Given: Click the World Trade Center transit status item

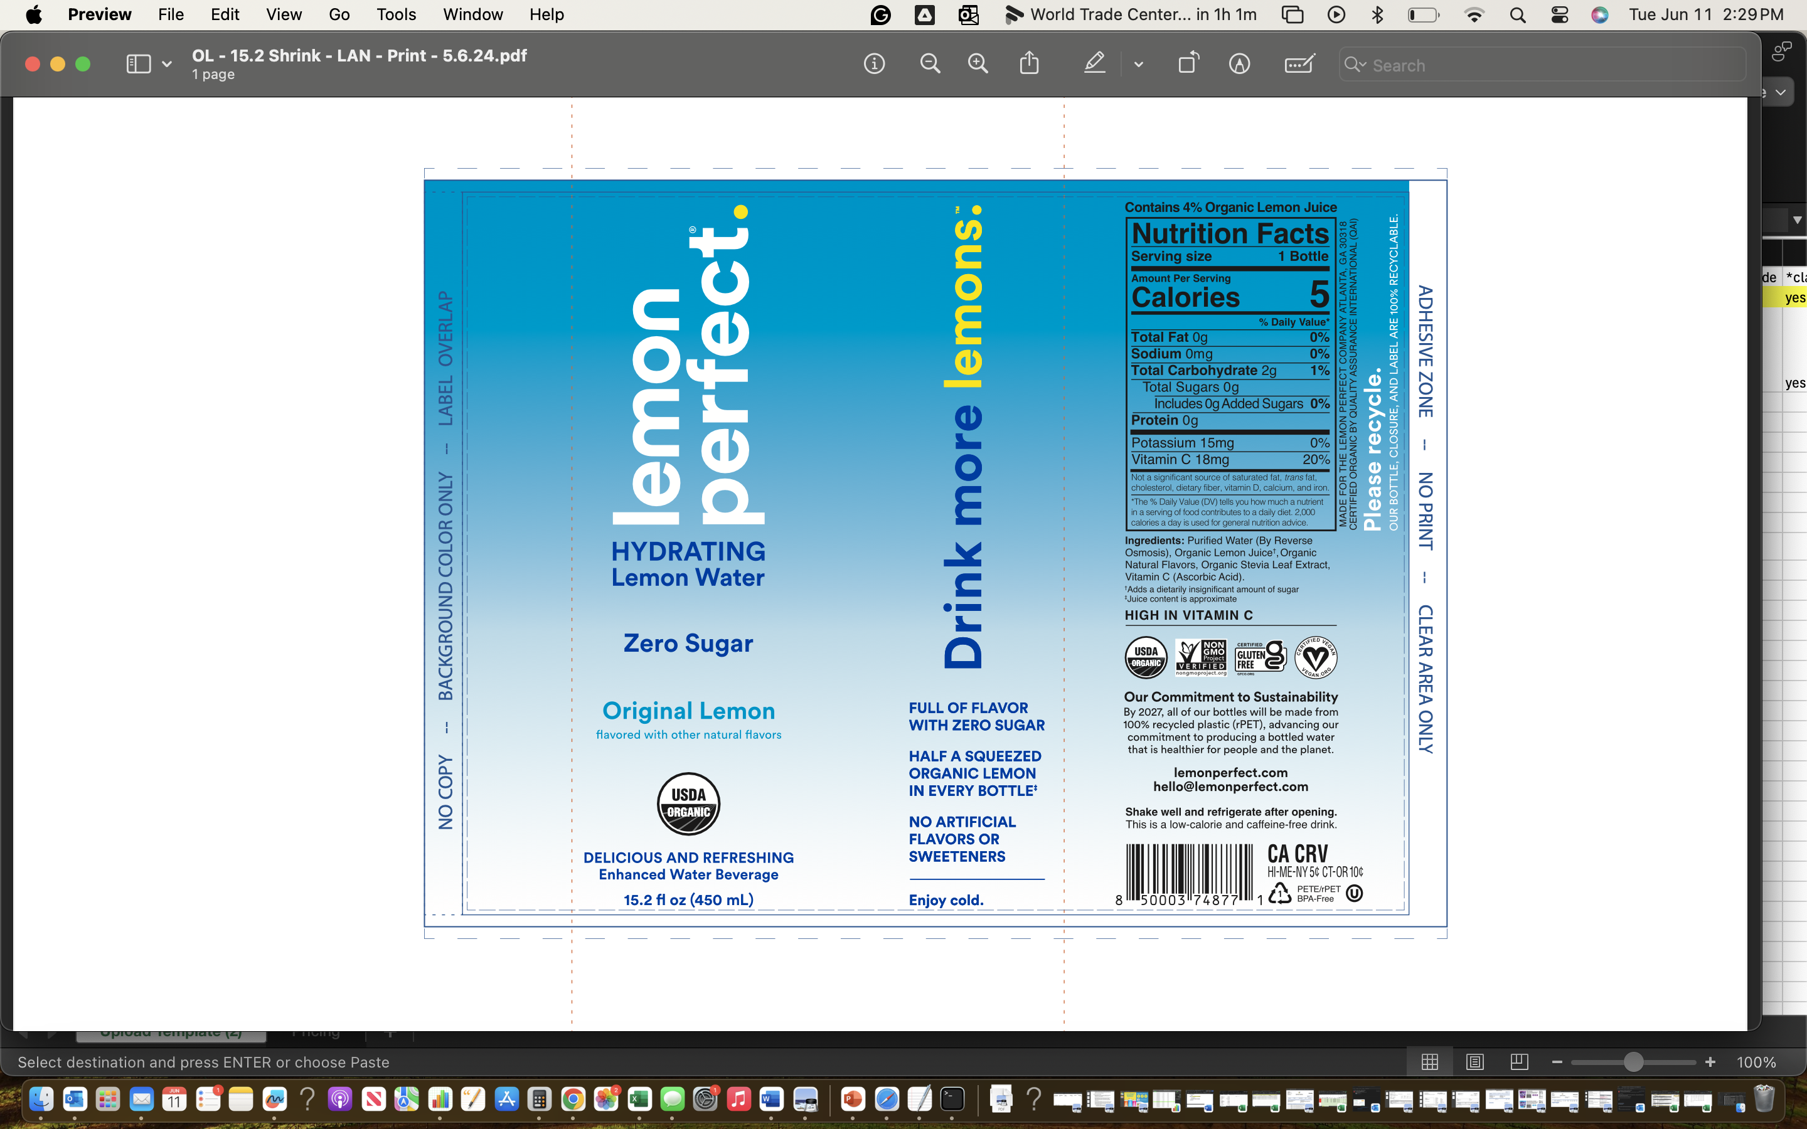Looking at the screenshot, I should [x=1131, y=15].
